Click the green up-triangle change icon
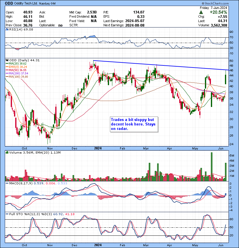The height and width of the screenshot is (248, 239). 201,12
